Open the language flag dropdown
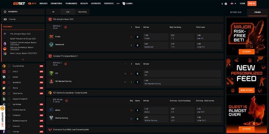The height and width of the screenshot is (134, 269). click(233, 4)
